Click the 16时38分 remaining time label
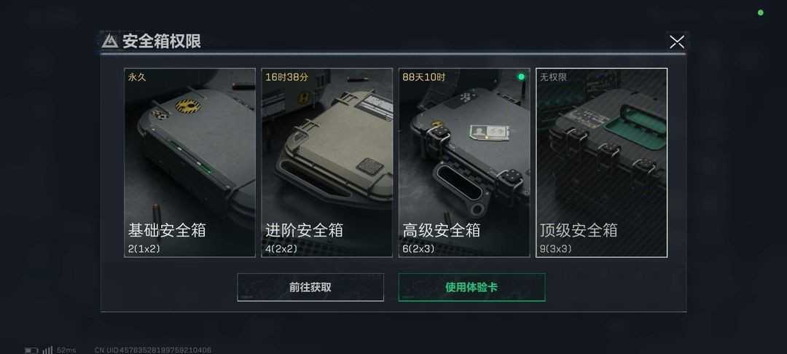Screen dimensions: 787x354 pos(286,77)
